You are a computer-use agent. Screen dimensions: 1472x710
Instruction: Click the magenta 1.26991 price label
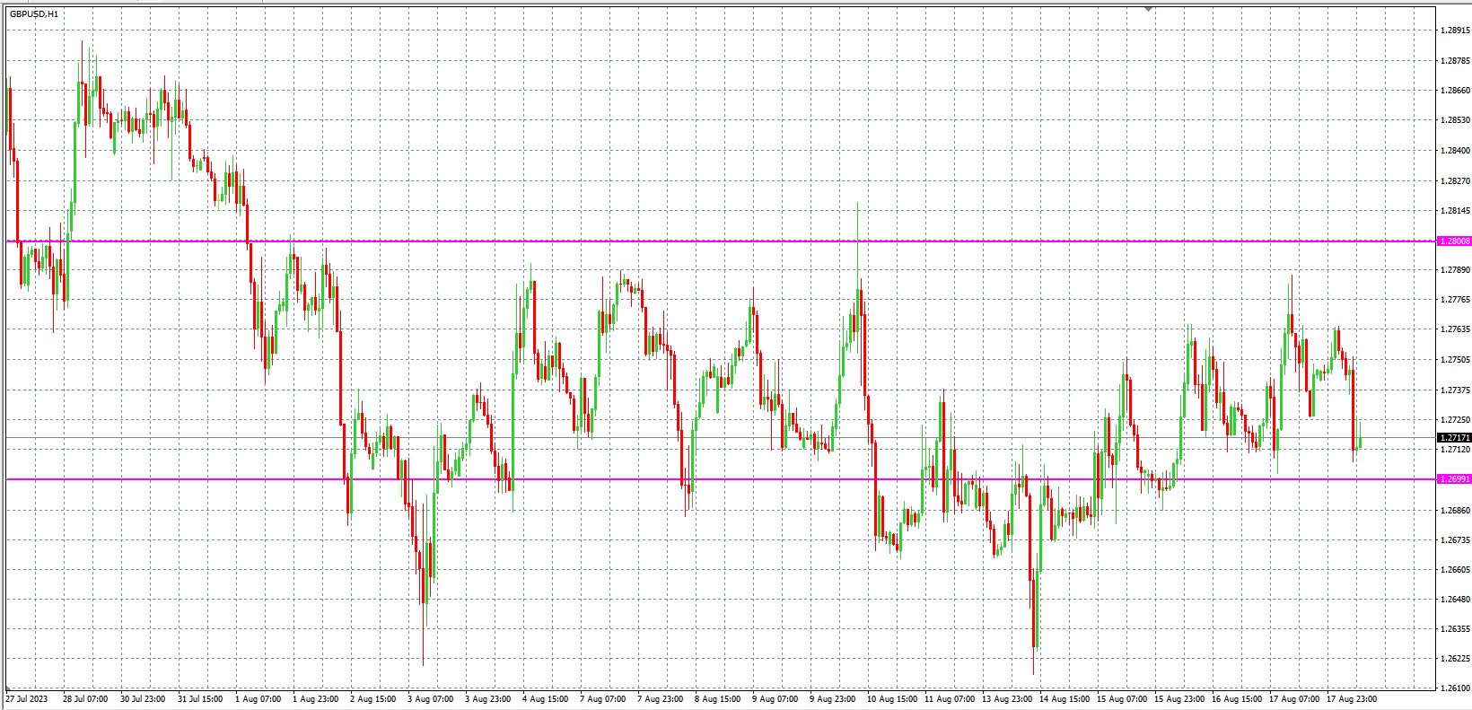1454,479
